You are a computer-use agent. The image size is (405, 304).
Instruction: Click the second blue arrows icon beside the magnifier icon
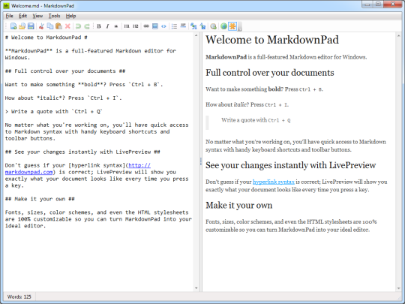pyautogui.click(x=202, y=26)
